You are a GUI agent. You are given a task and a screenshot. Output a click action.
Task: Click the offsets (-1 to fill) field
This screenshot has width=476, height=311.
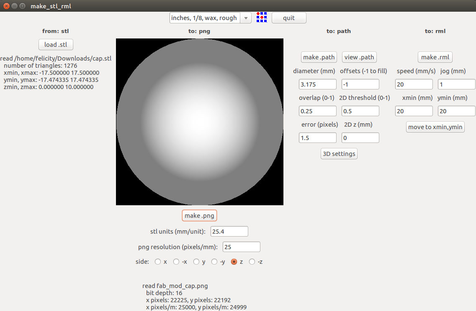tap(360, 84)
